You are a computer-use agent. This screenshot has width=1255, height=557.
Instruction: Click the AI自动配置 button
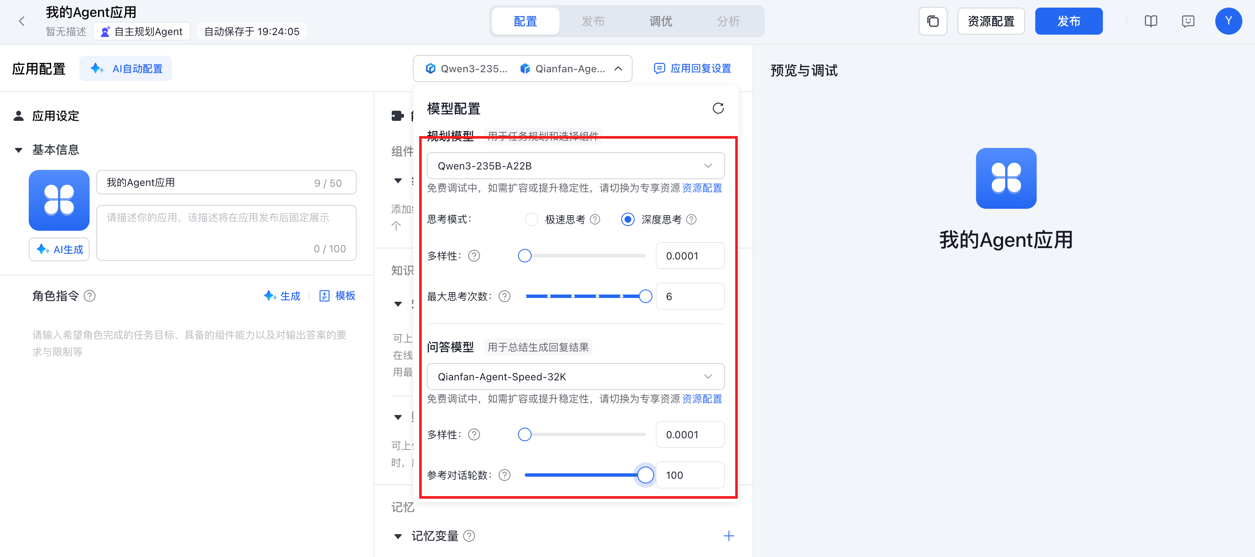[125, 69]
